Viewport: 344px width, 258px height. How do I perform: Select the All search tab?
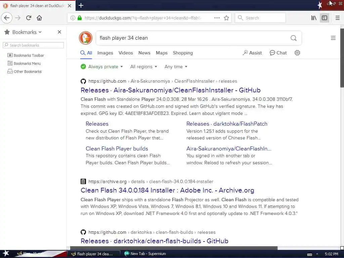click(86, 53)
